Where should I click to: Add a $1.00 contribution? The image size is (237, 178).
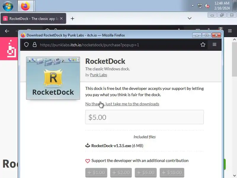[x=96, y=173]
